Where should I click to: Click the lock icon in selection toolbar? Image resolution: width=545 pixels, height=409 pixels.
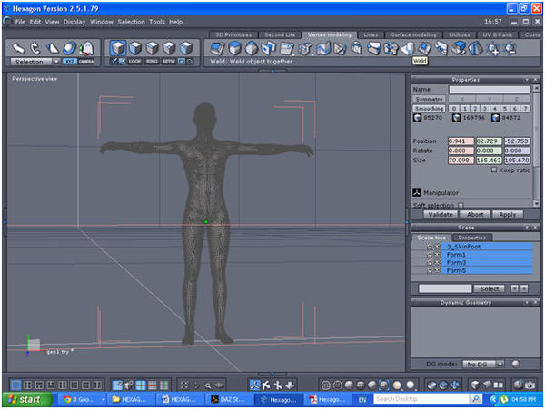click(x=86, y=48)
